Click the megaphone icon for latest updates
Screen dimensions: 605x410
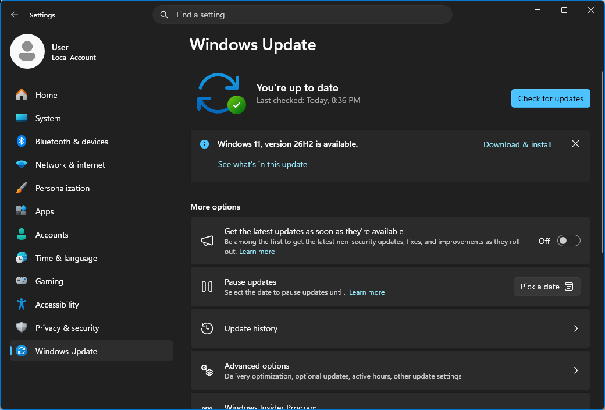tap(207, 241)
